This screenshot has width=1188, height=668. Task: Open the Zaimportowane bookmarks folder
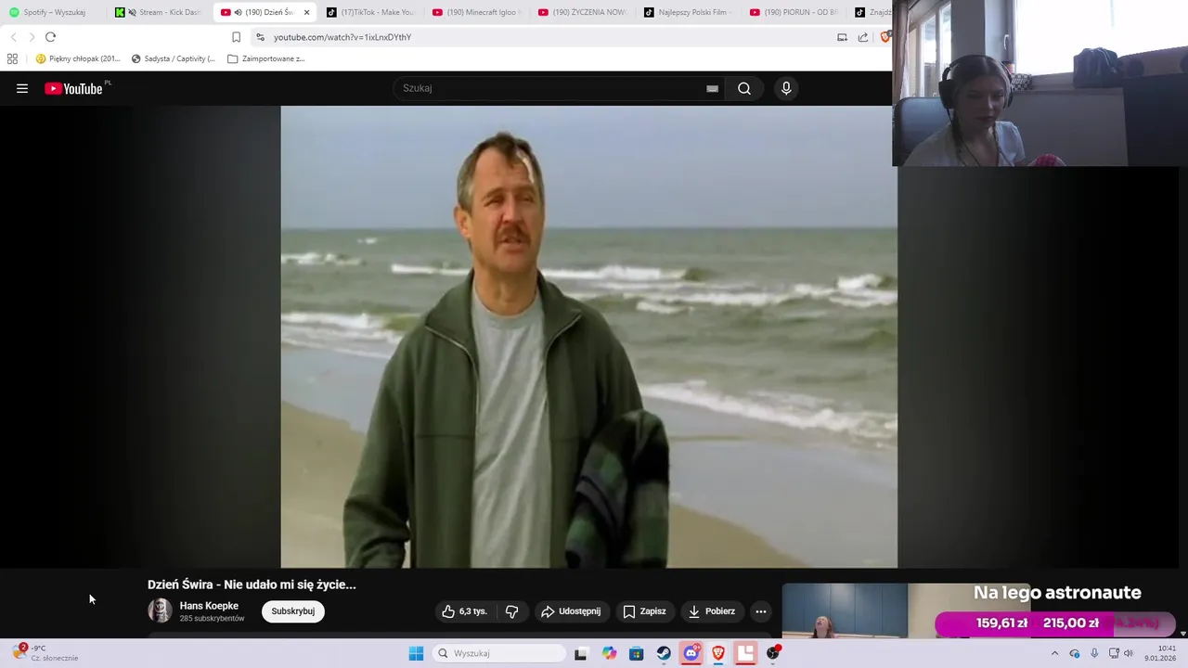tap(266, 58)
